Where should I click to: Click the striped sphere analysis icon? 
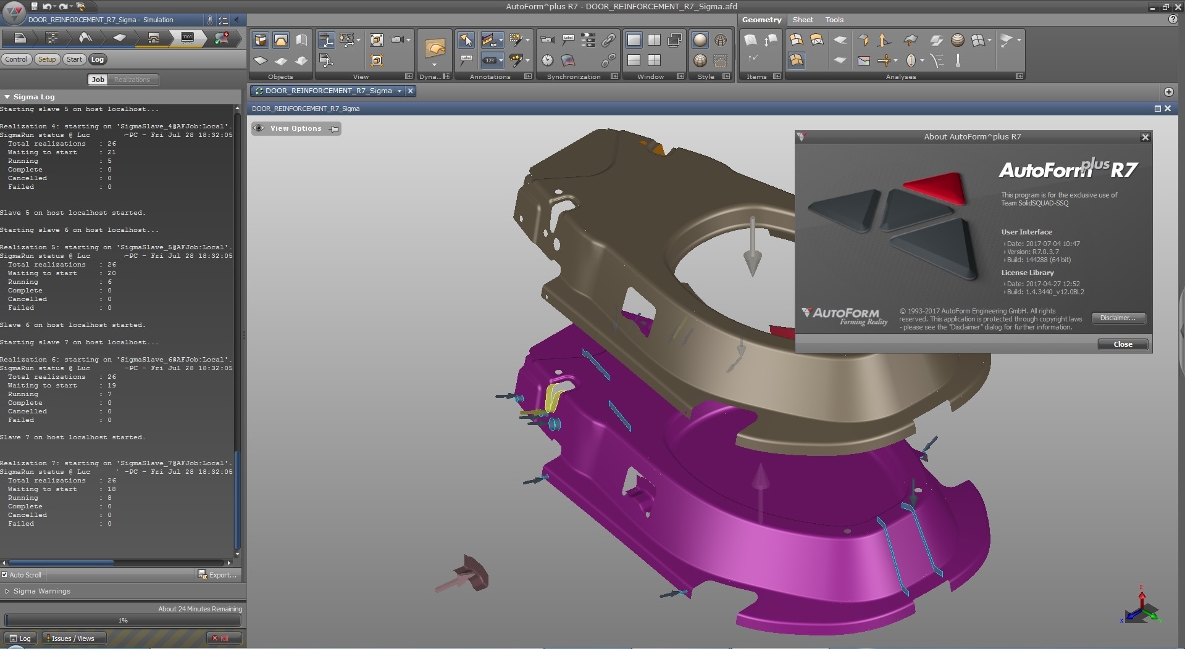click(x=957, y=40)
